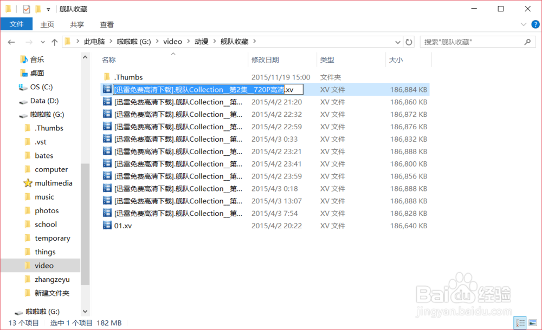Expand the address bar history dropdown
The height and width of the screenshot is (330, 542).
[x=397, y=42]
